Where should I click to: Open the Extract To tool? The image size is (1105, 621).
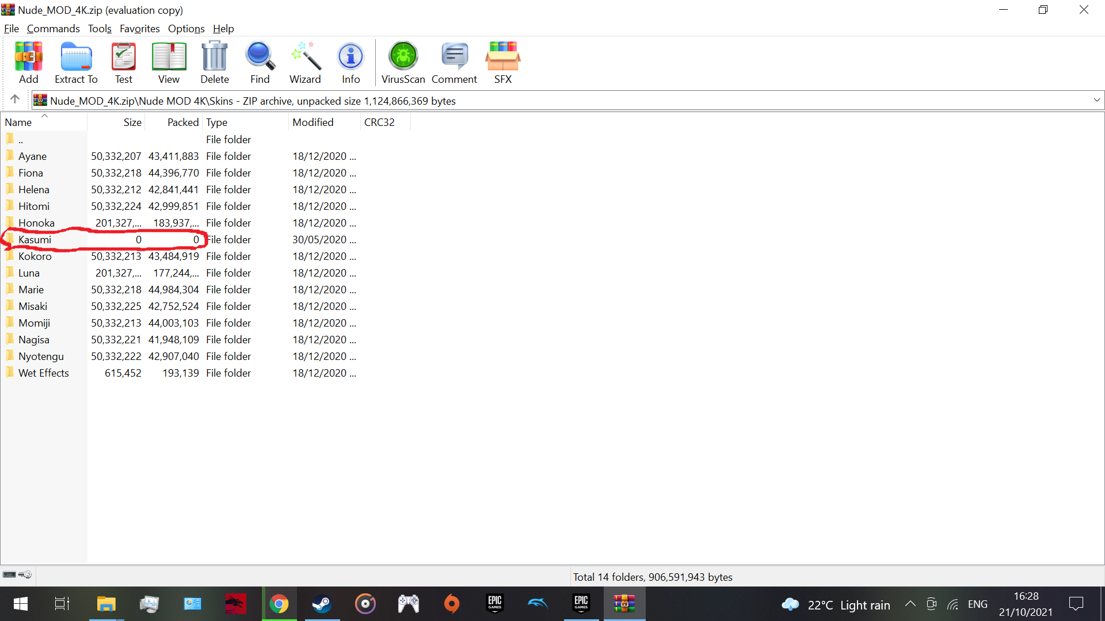(x=76, y=63)
